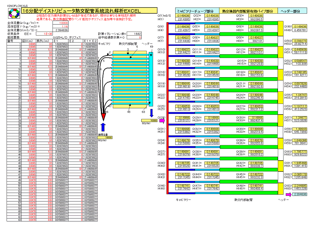
Task: Click blue down arrow under header pipe
Action: tap(151, 113)
